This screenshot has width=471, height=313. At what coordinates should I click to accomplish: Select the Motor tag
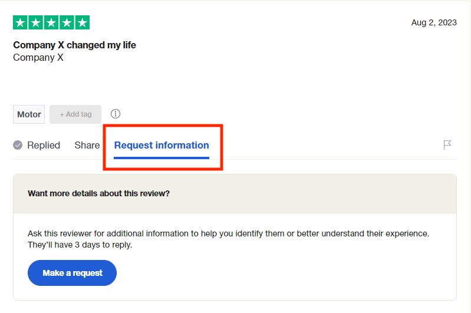click(29, 114)
